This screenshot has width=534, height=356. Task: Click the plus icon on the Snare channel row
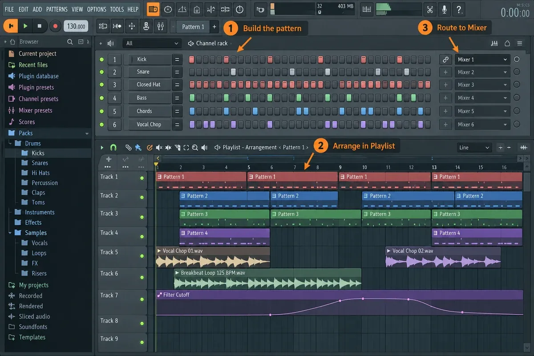[x=445, y=72]
